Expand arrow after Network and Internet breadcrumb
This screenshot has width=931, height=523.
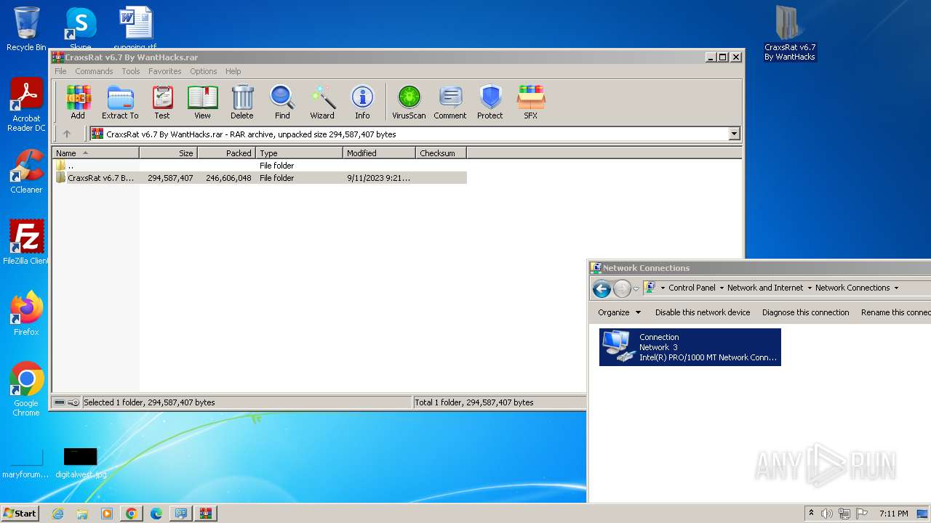pos(809,288)
